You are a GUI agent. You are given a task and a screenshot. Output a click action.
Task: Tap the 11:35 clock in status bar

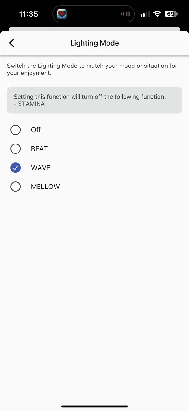[x=29, y=14]
